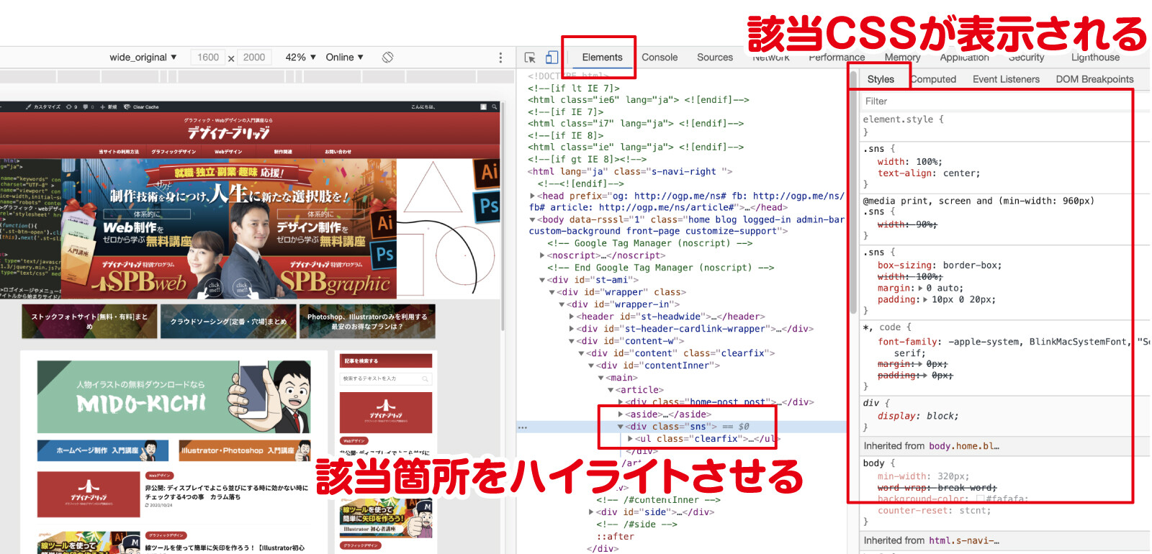Click the 1600 viewport width field
The width and height of the screenshot is (1152, 554).
(x=208, y=58)
